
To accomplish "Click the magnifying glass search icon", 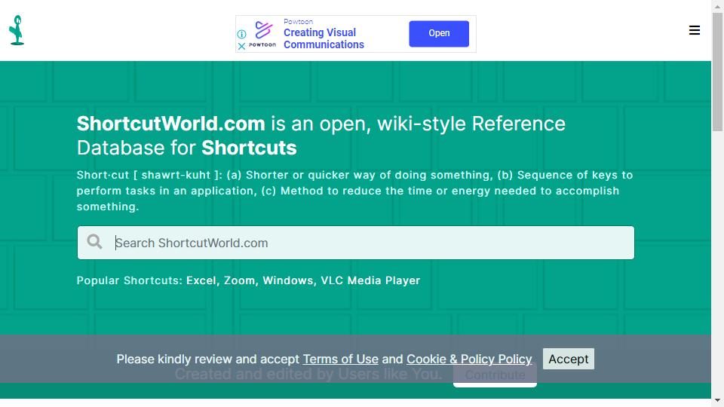I will tap(95, 242).
